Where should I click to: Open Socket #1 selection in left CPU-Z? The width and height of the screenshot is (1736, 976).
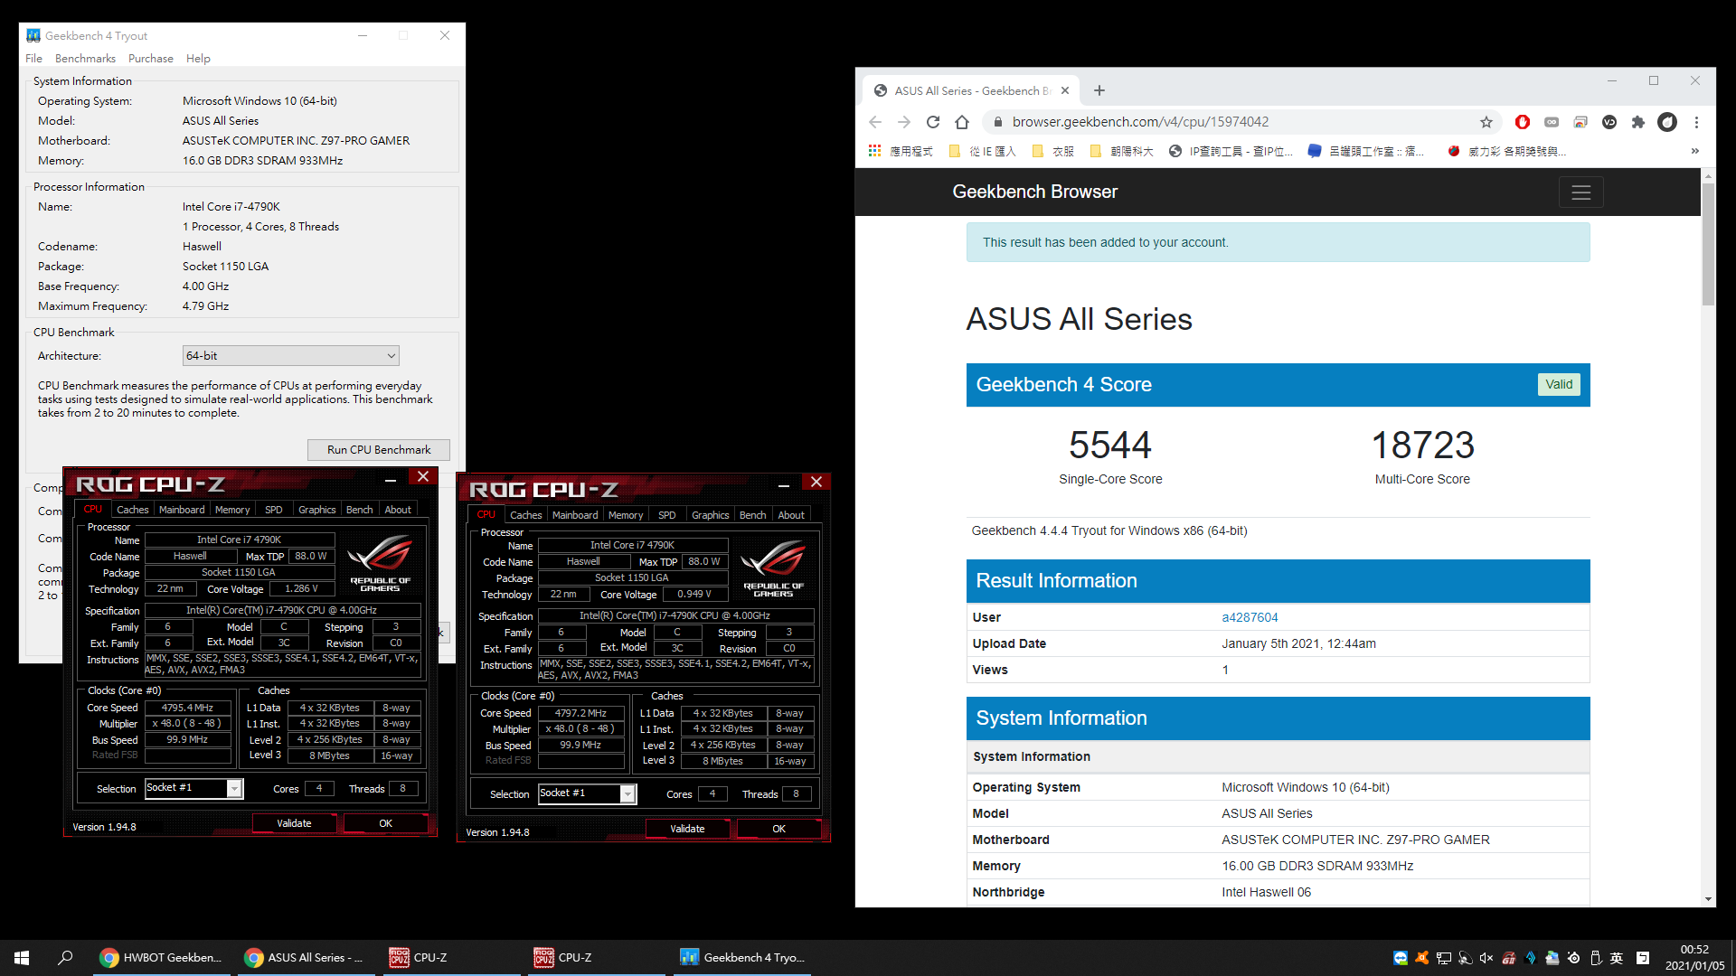pos(193,788)
